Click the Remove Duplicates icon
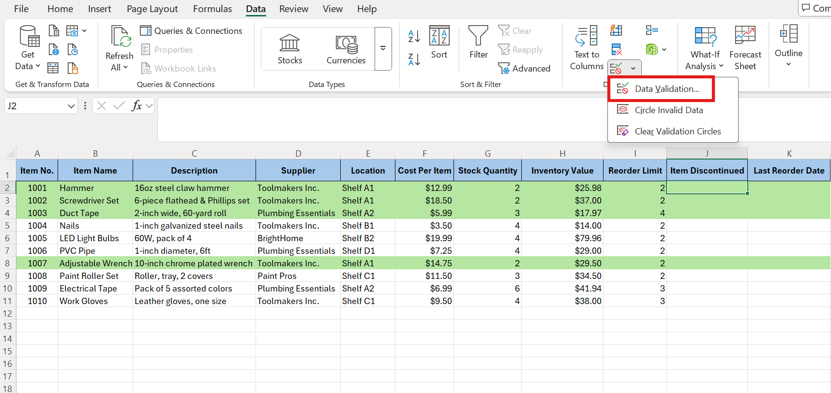Image resolution: width=831 pixels, height=393 pixels. 616,49
